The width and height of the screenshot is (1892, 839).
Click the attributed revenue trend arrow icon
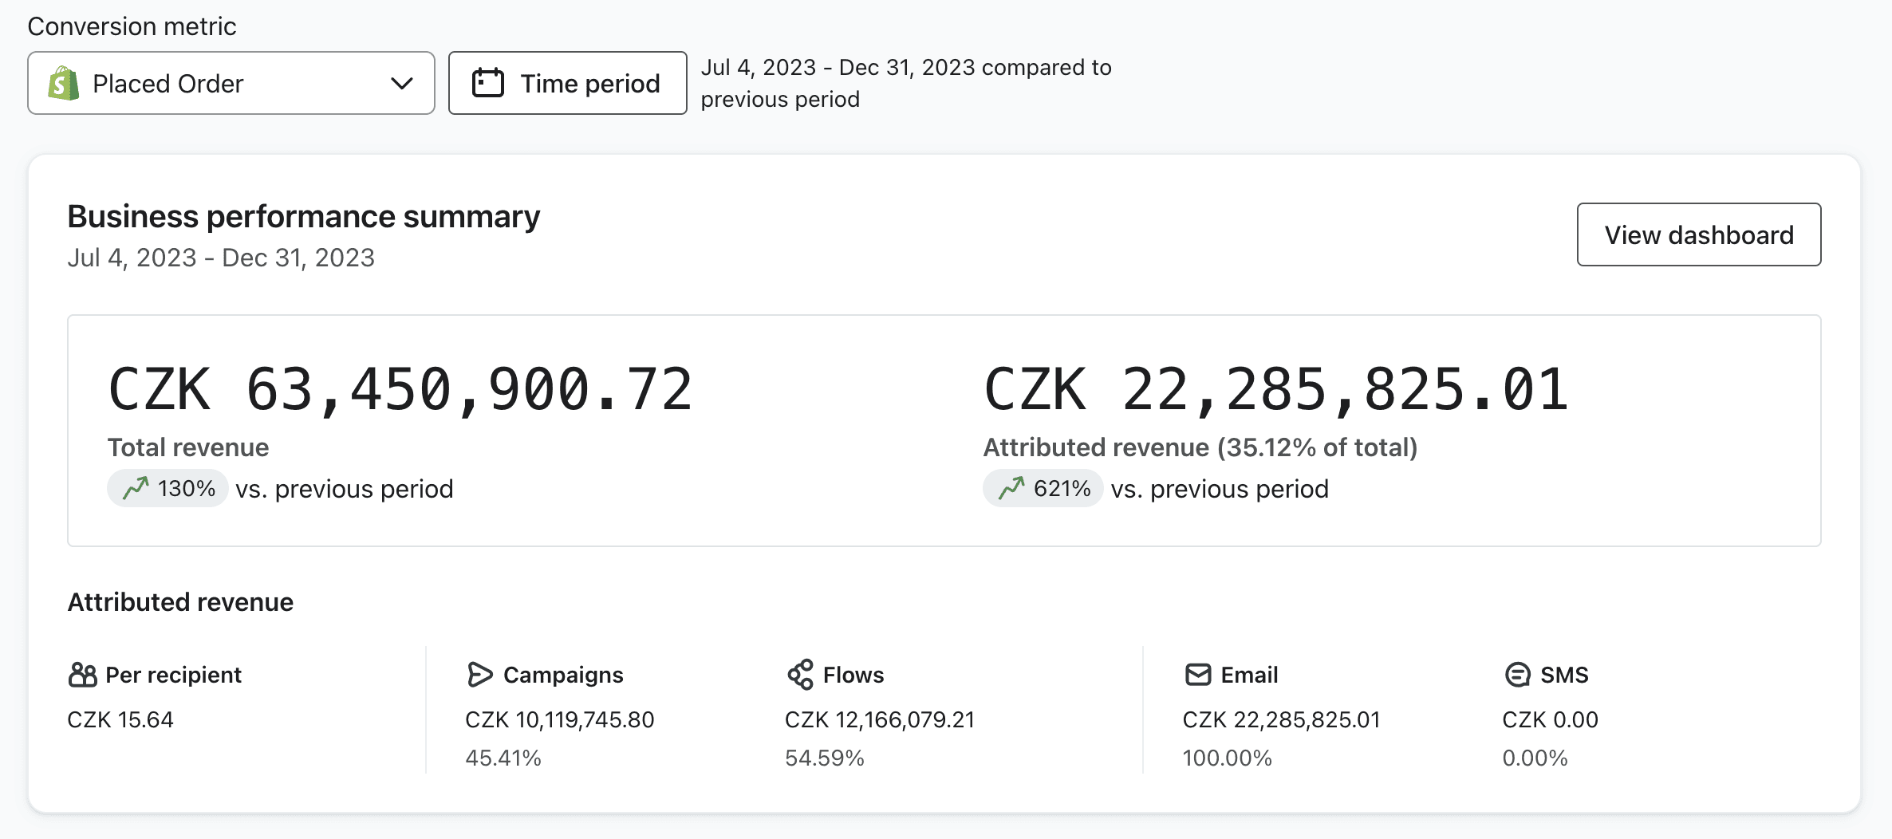[1011, 487]
